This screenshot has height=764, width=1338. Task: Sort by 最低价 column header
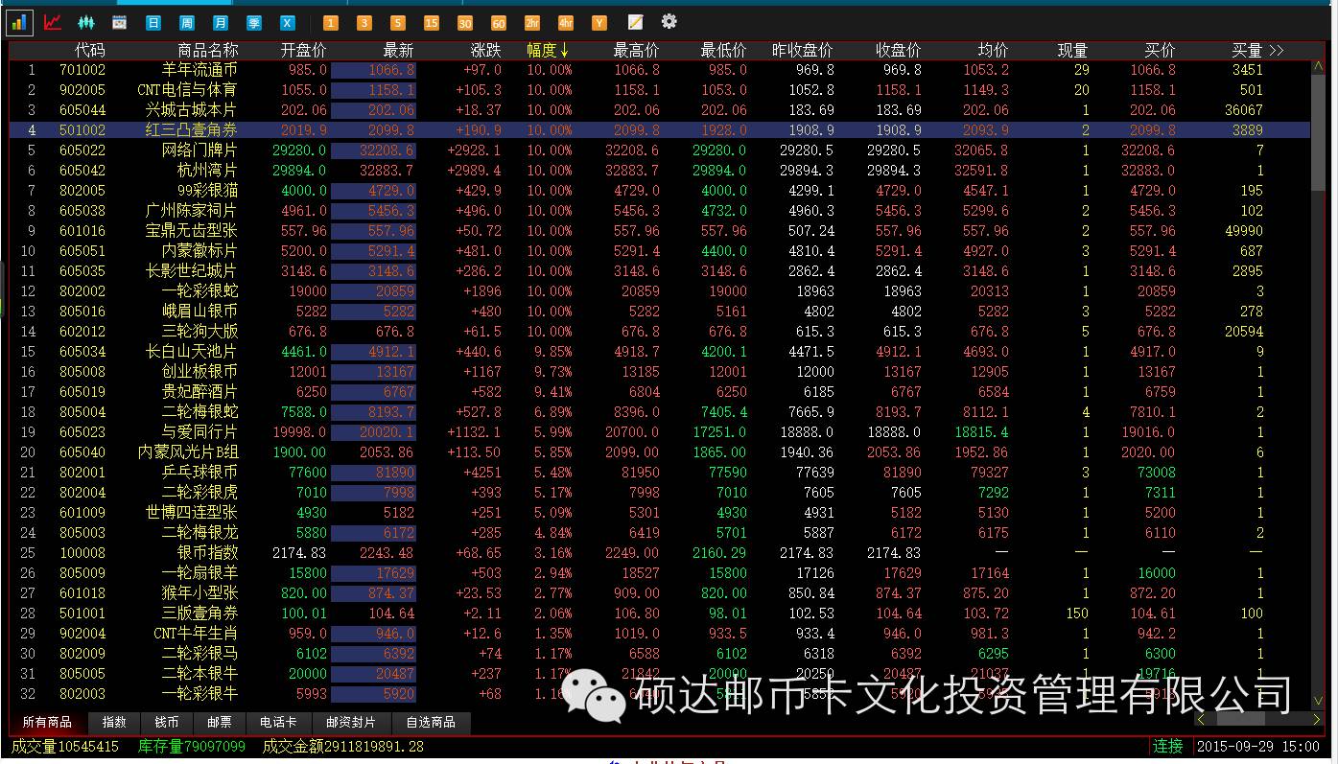pyautogui.click(x=723, y=50)
